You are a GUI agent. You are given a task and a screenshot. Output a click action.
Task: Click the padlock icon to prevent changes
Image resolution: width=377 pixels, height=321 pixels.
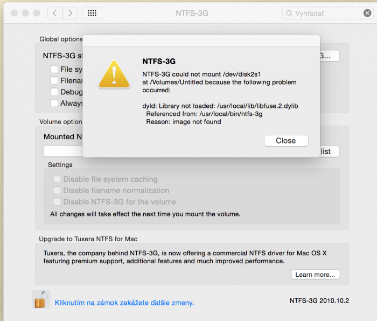pos(40,299)
